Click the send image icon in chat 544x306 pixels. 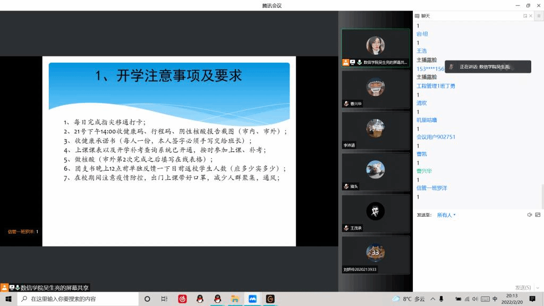tap(538, 215)
